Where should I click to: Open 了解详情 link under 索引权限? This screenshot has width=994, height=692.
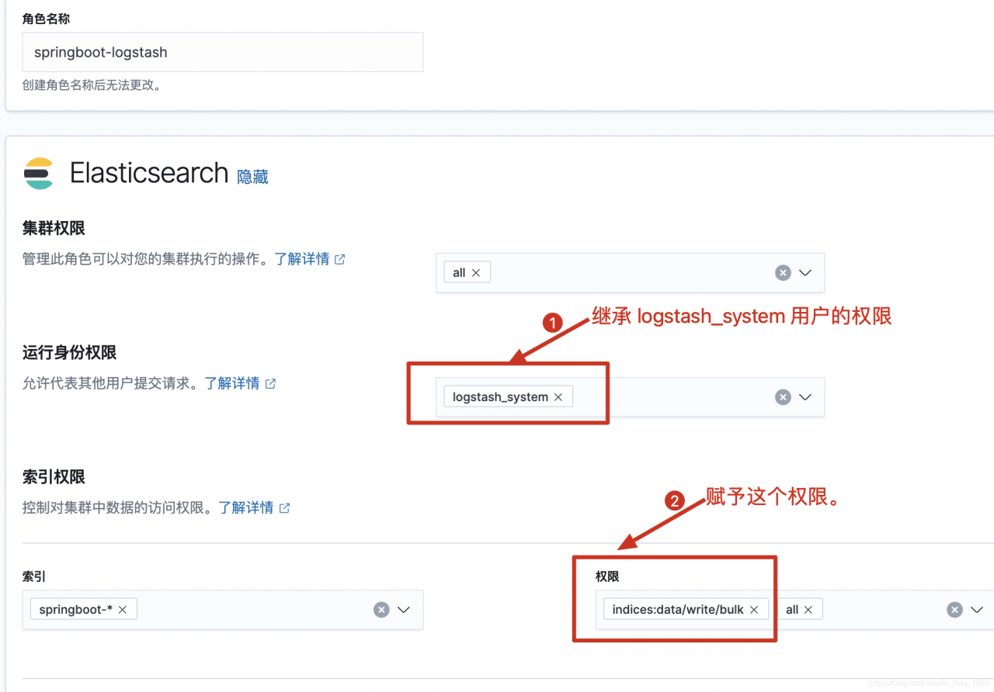click(245, 507)
